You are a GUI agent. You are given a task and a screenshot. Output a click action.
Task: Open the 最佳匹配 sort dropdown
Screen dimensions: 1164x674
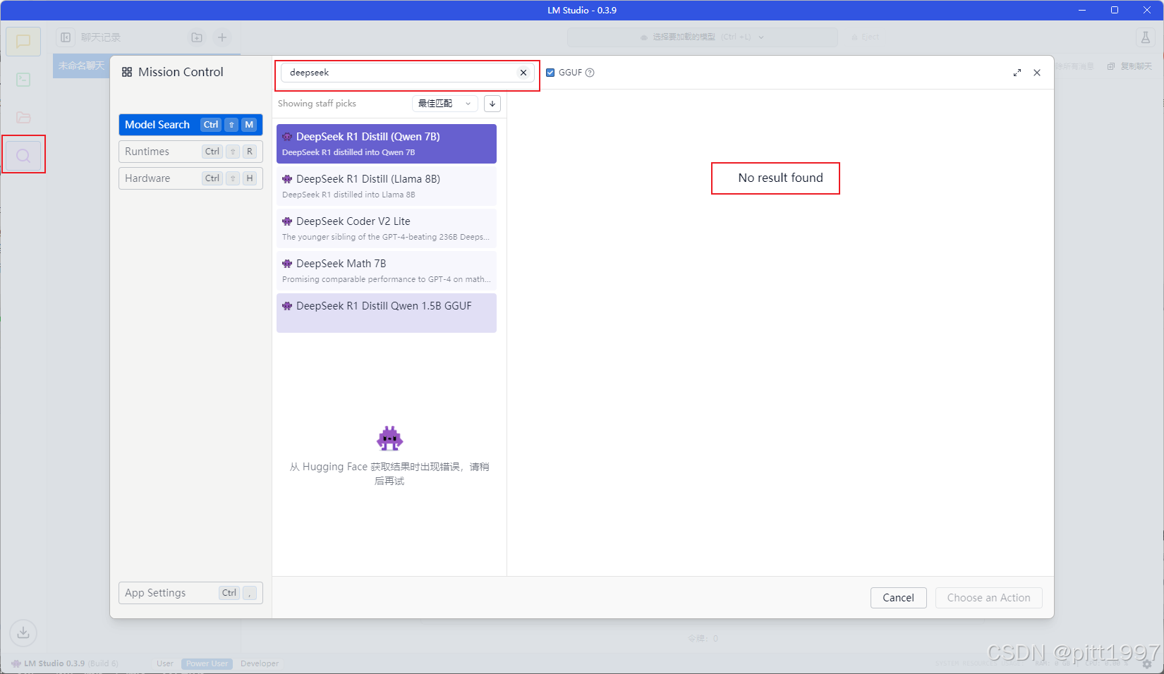click(x=445, y=104)
